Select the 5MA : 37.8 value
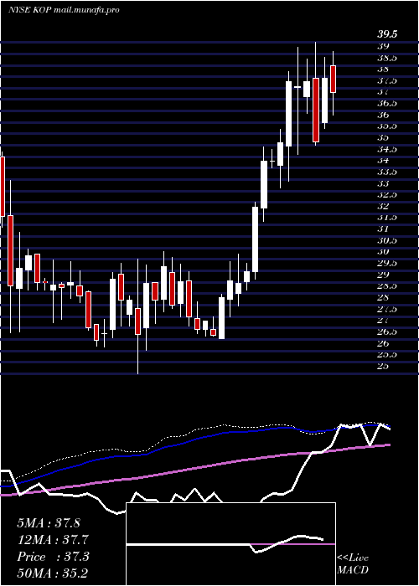Image resolution: width=419 pixels, height=586 pixels. [x=49, y=522]
